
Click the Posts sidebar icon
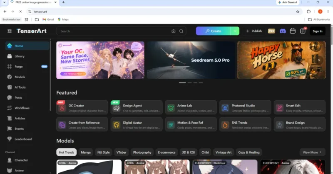(9, 97)
